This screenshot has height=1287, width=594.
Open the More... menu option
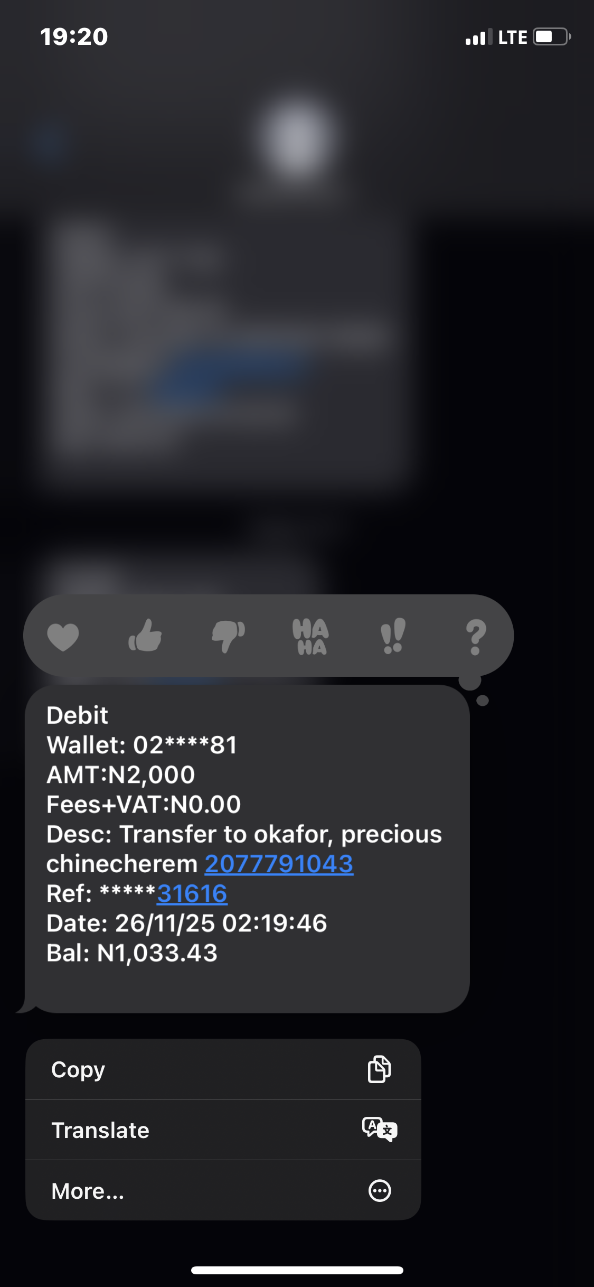223,1190
